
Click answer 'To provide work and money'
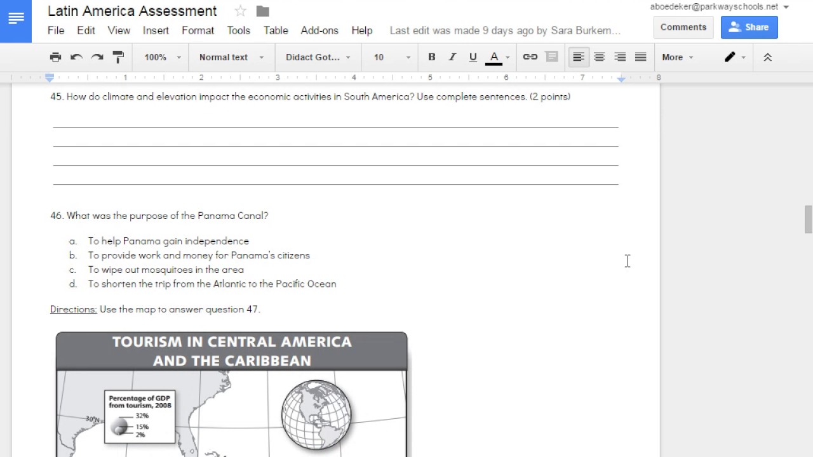point(199,255)
